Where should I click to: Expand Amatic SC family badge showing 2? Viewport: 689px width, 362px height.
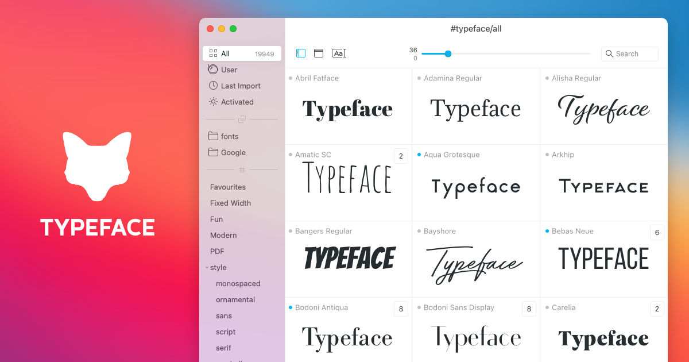point(401,156)
